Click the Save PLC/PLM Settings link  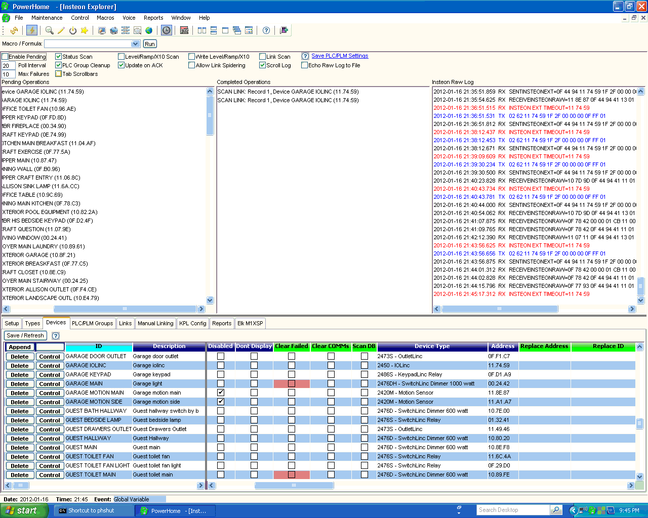340,56
